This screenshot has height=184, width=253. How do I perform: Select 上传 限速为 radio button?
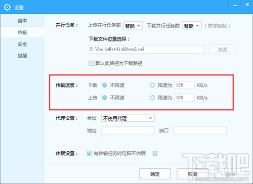pyautogui.click(x=152, y=98)
